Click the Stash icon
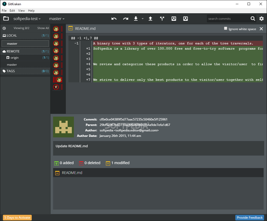The image size is (267, 221). tap(174, 18)
